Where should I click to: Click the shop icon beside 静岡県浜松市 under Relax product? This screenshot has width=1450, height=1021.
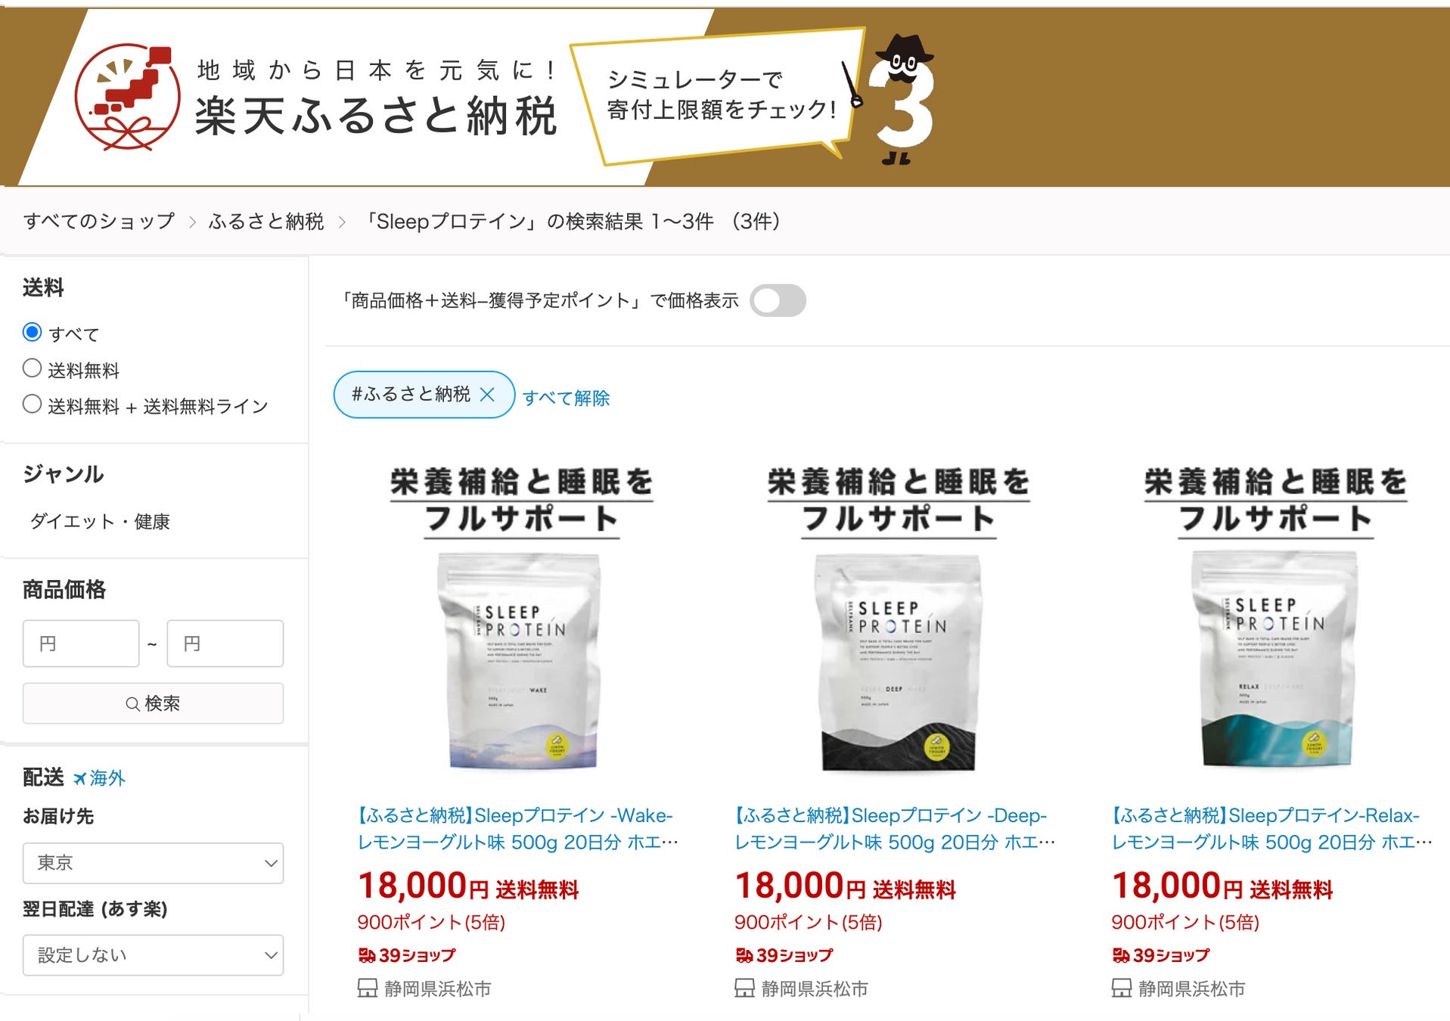tap(1121, 988)
